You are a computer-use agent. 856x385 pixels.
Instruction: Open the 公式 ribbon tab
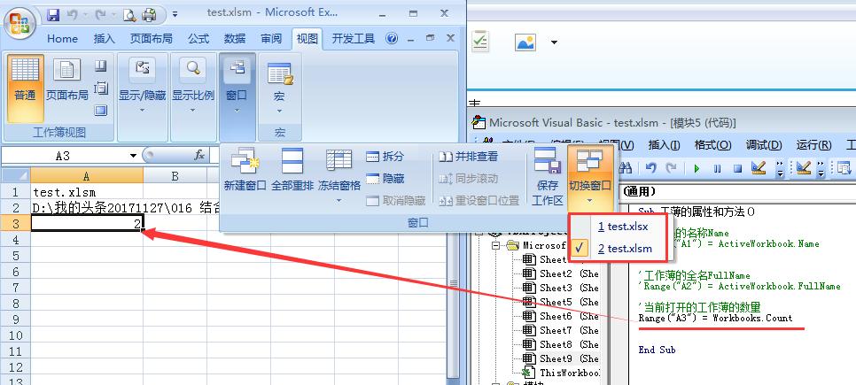click(198, 39)
